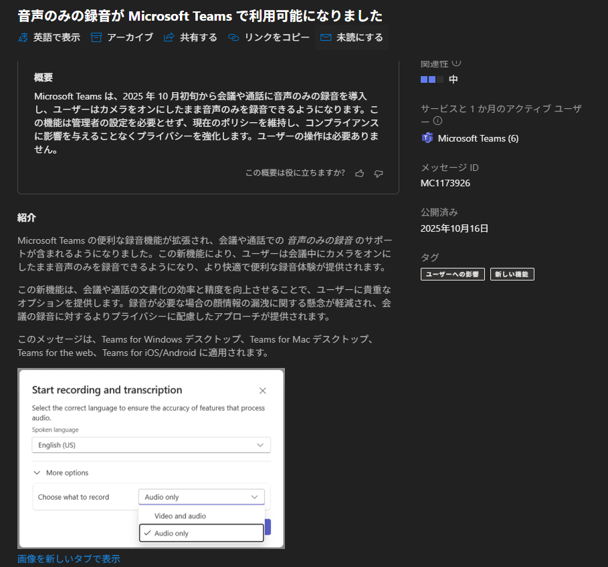Select the ユーザーへの影響 tag
The image size is (608, 567).
click(453, 274)
